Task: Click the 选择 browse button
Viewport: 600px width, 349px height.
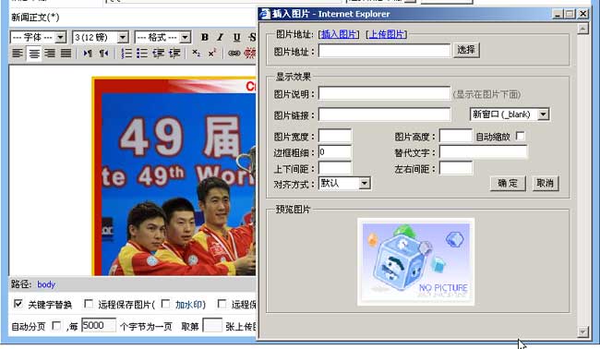Action: point(466,50)
